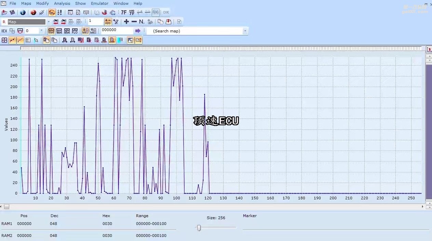
Task: Adjust the Size 256 slider handle
Action: (x=199, y=228)
